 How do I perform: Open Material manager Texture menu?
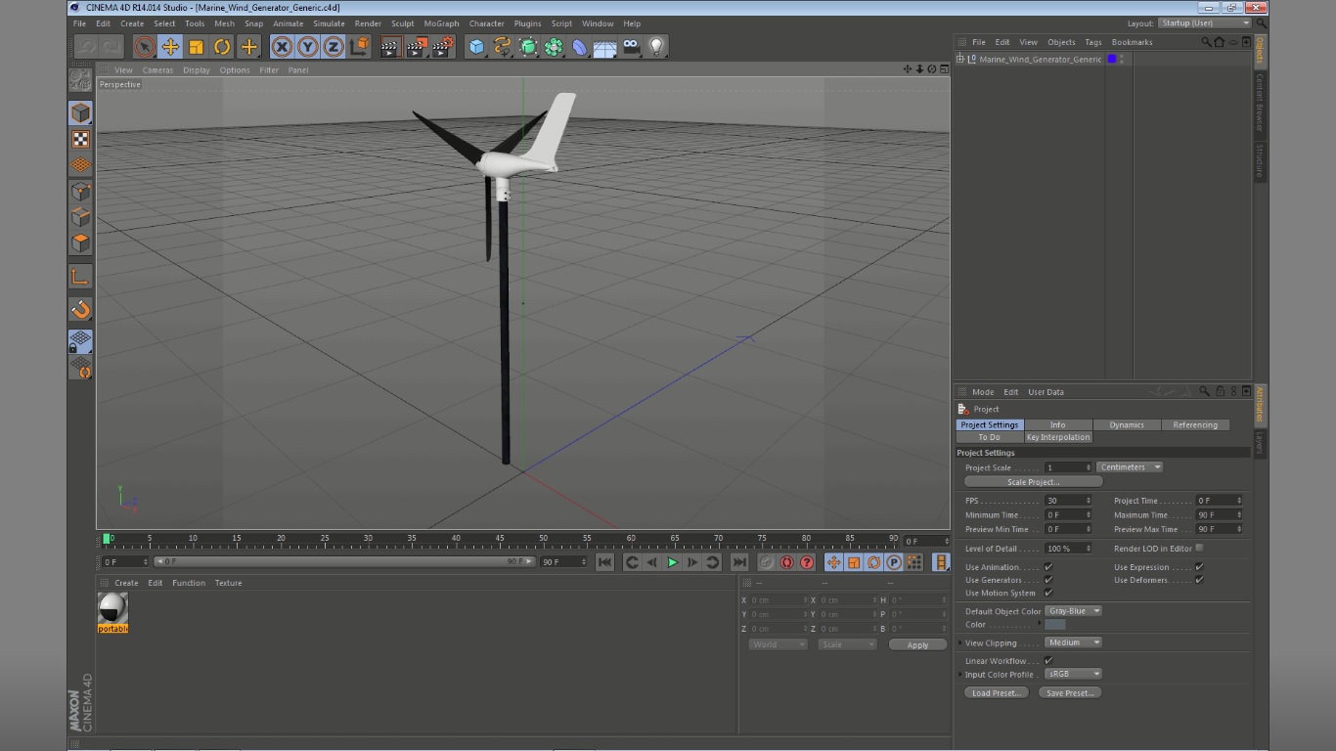[228, 583]
